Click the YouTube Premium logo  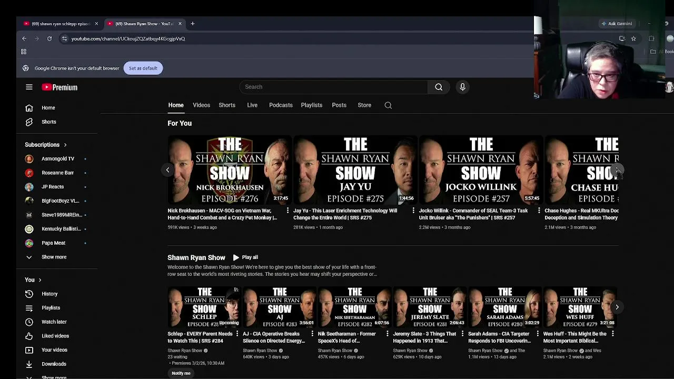tap(60, 87)
